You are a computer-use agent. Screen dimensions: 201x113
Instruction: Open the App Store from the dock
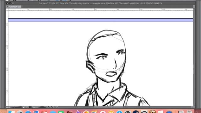119,112
